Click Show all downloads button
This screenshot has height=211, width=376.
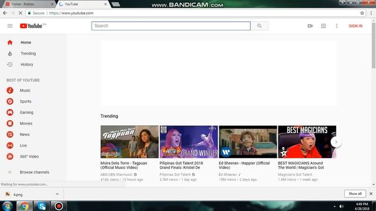click(355, 193)
